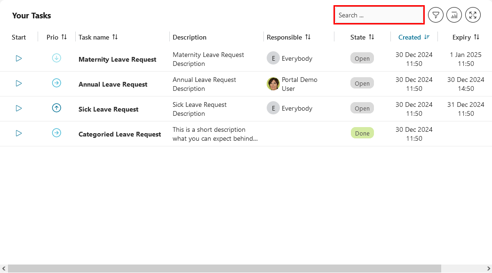Click expiry date 30 Dec 2024 14:50
Image resolution: width=492 pixels, height=273 pixels.
click(x=466, y=84)
